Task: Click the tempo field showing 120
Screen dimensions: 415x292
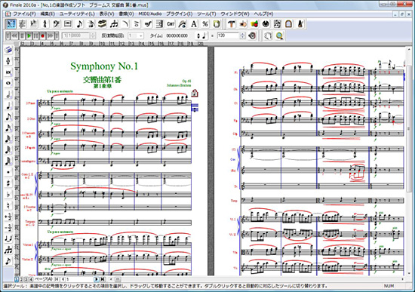Action: (x=228, y=35)
